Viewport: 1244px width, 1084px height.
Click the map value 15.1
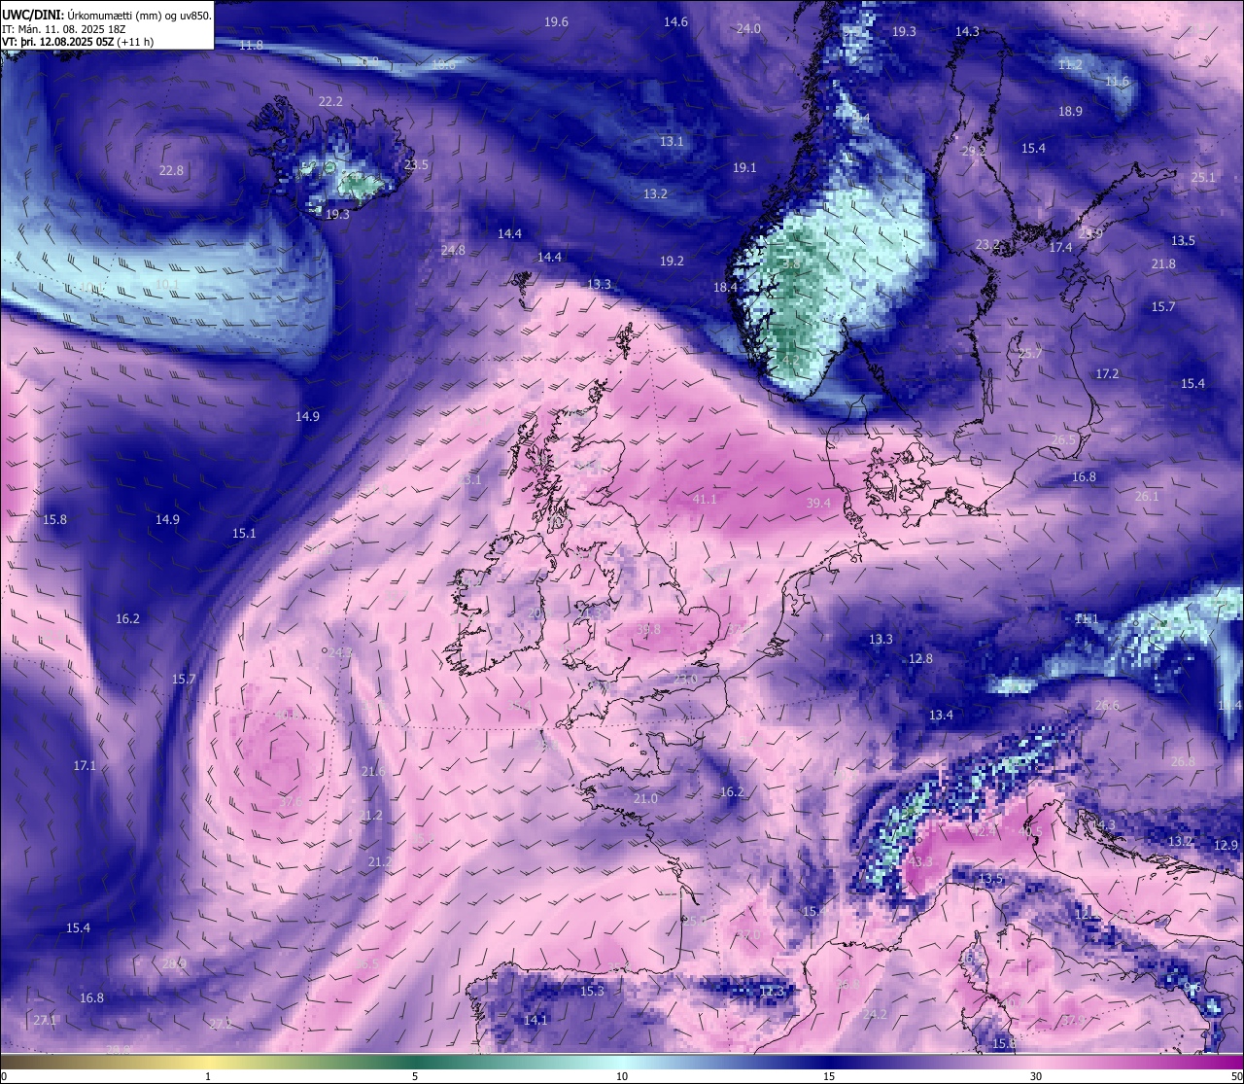[244, 533]
